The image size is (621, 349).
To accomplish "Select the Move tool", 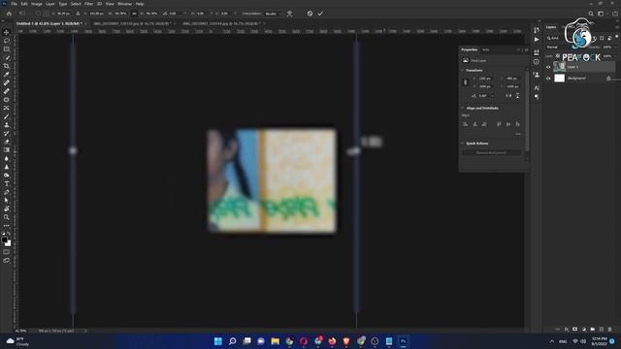I will click(x=7, y=32).
